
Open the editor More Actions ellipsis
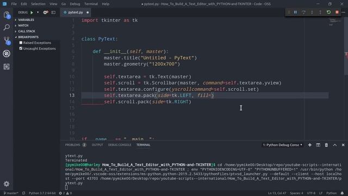pos(343,12)
